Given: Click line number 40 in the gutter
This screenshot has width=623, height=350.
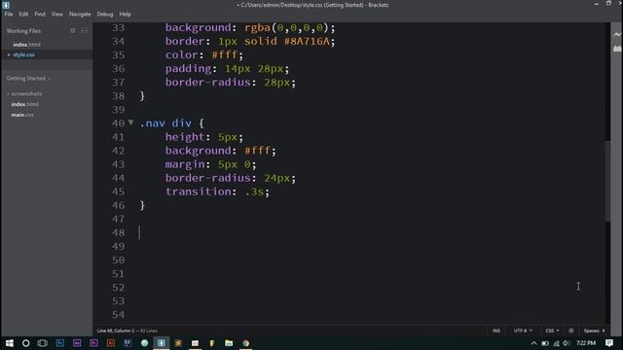Looking at the screenshot, I should coord(118,123).
